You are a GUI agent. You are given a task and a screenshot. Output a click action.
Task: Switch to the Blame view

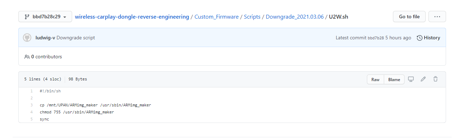(x=394, y=79)
